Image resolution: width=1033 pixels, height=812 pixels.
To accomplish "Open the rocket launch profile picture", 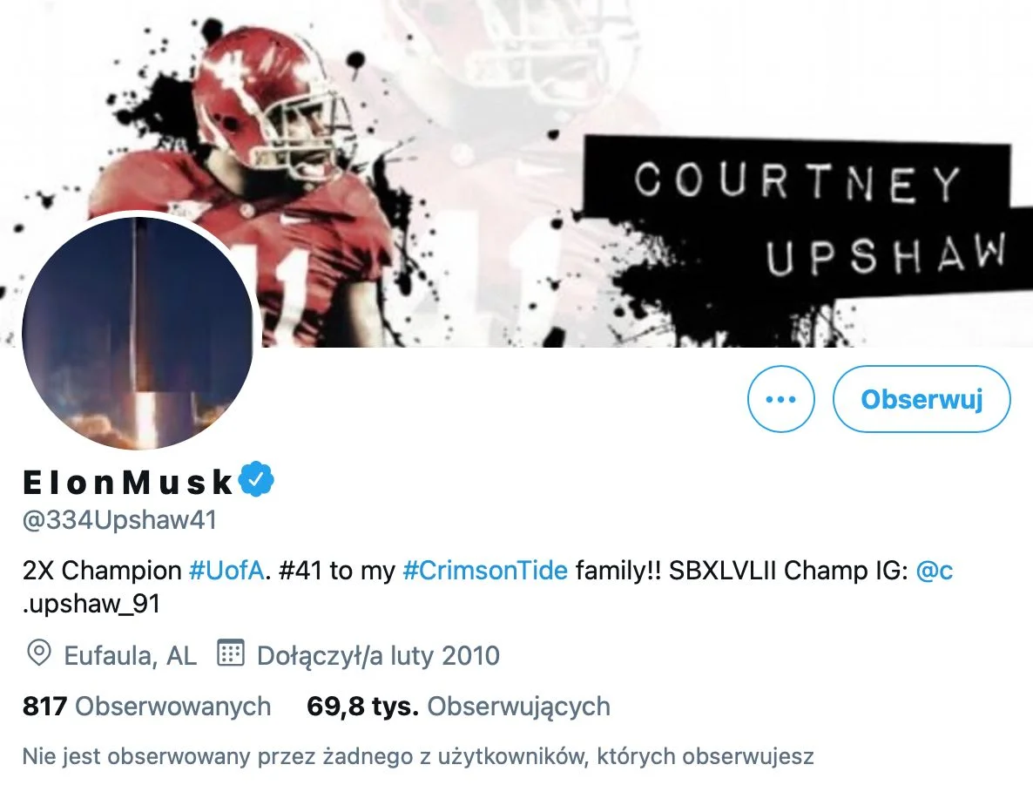I will (137, 333).
